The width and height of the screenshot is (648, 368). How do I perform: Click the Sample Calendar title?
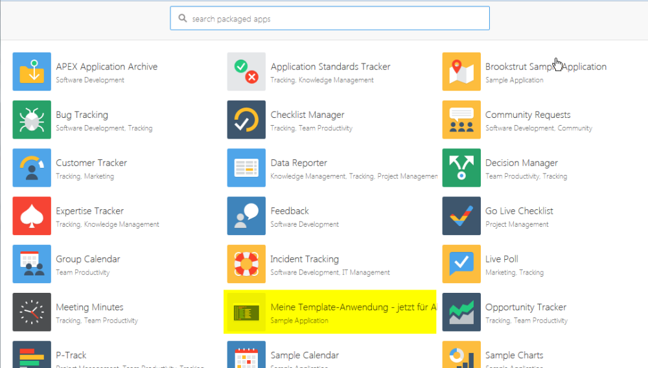click(x=305, y=355)
